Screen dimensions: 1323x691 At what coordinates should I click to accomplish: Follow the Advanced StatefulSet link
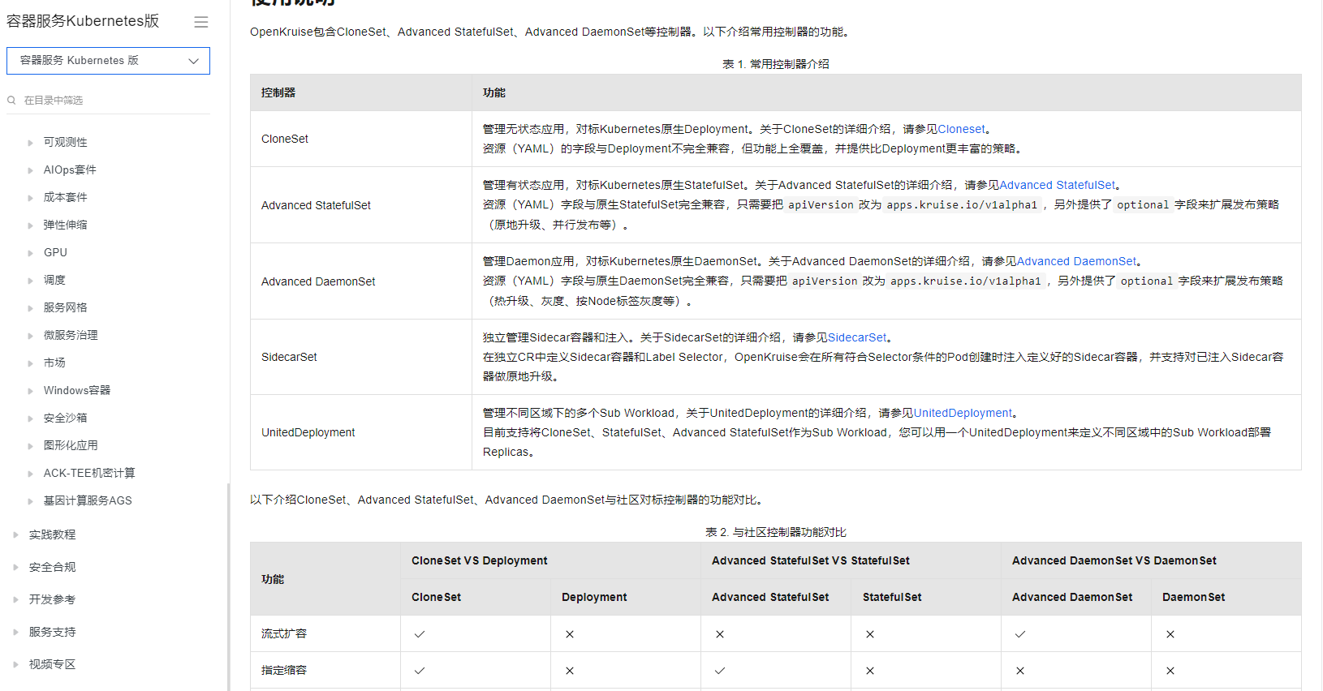coord(1058,185)
